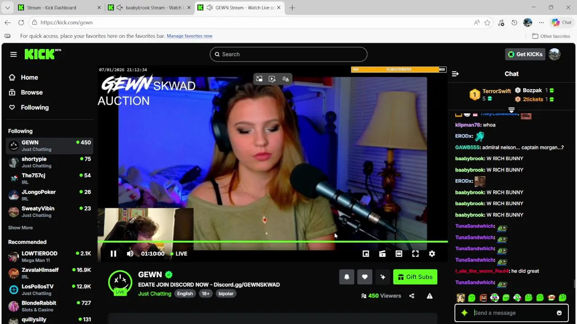Mute the stream volume
Screen dimensions: 577x324
[130, 254]
